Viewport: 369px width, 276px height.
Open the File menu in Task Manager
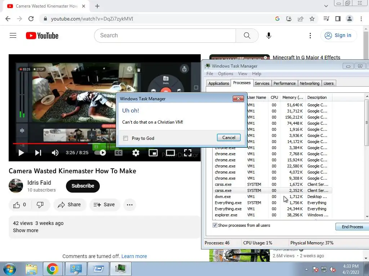click(210, 74)
